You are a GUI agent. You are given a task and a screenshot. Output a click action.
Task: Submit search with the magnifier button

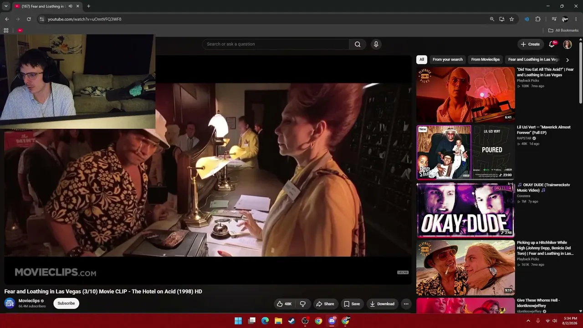pyautogui.click(x=358, y=44)
